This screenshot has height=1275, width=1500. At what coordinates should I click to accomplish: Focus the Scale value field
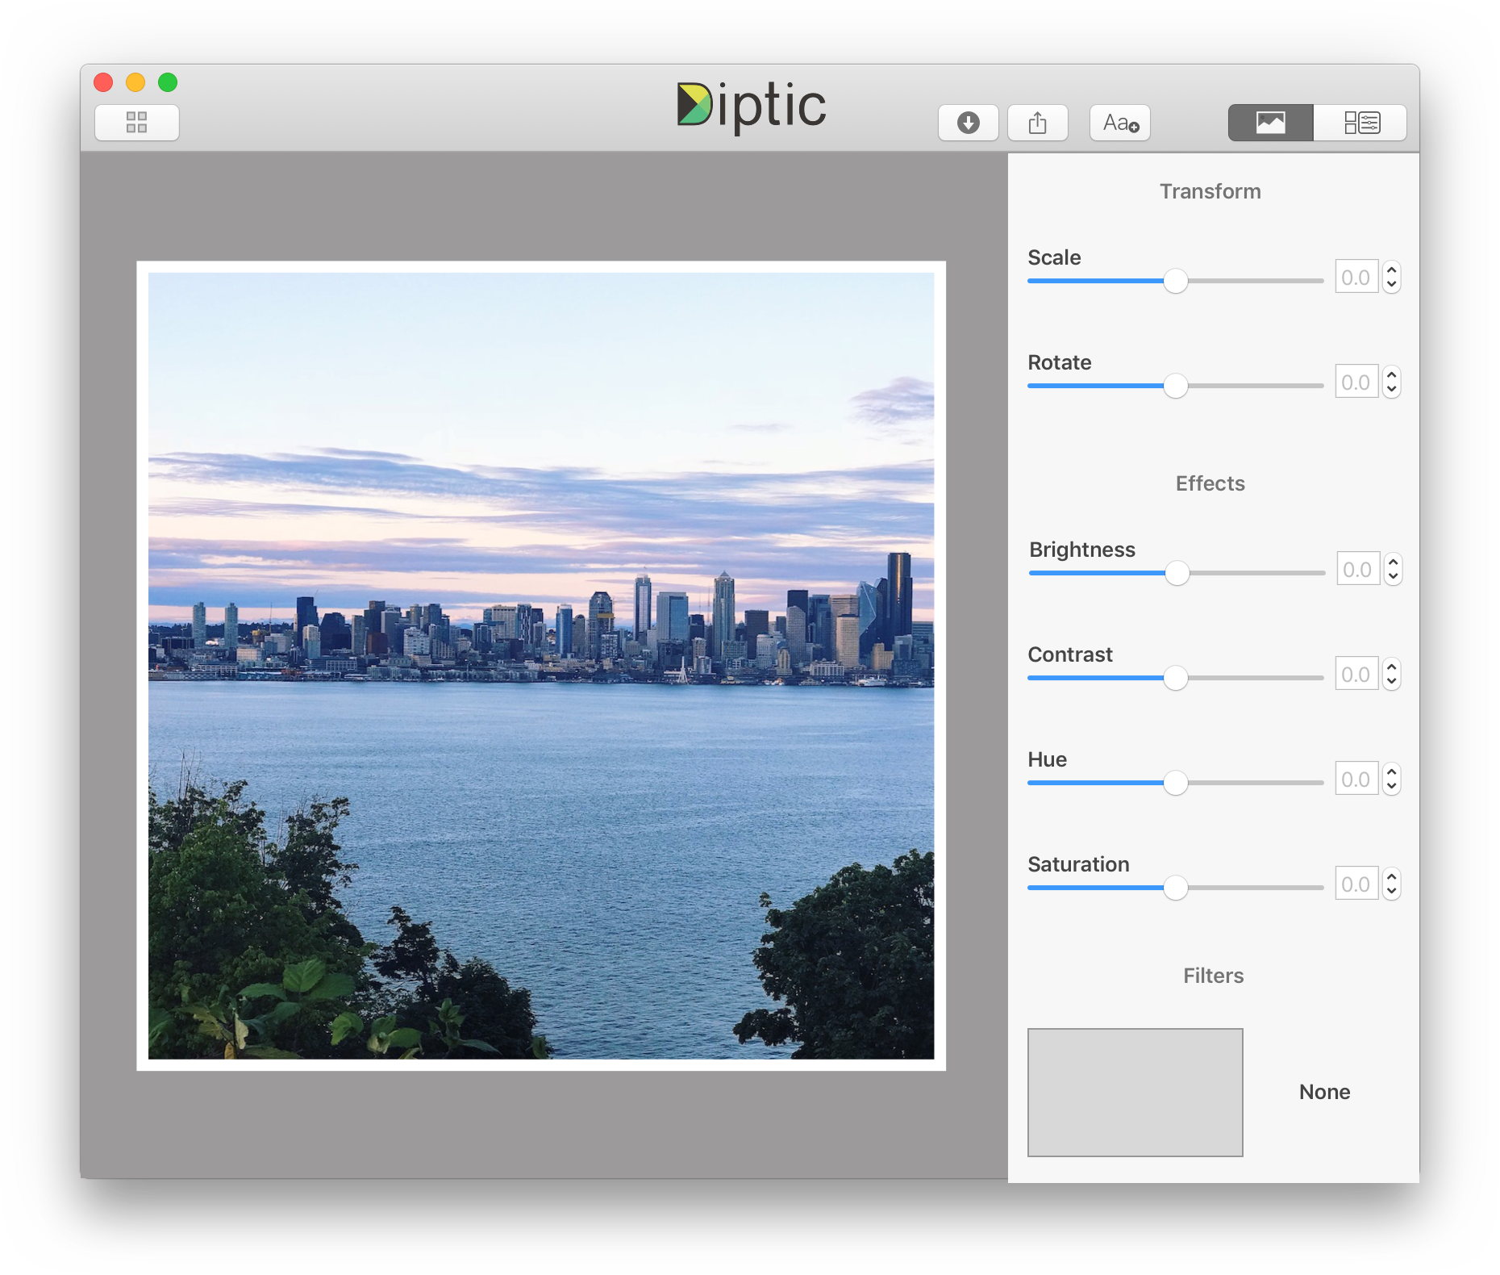click(x=1356, y=277)
